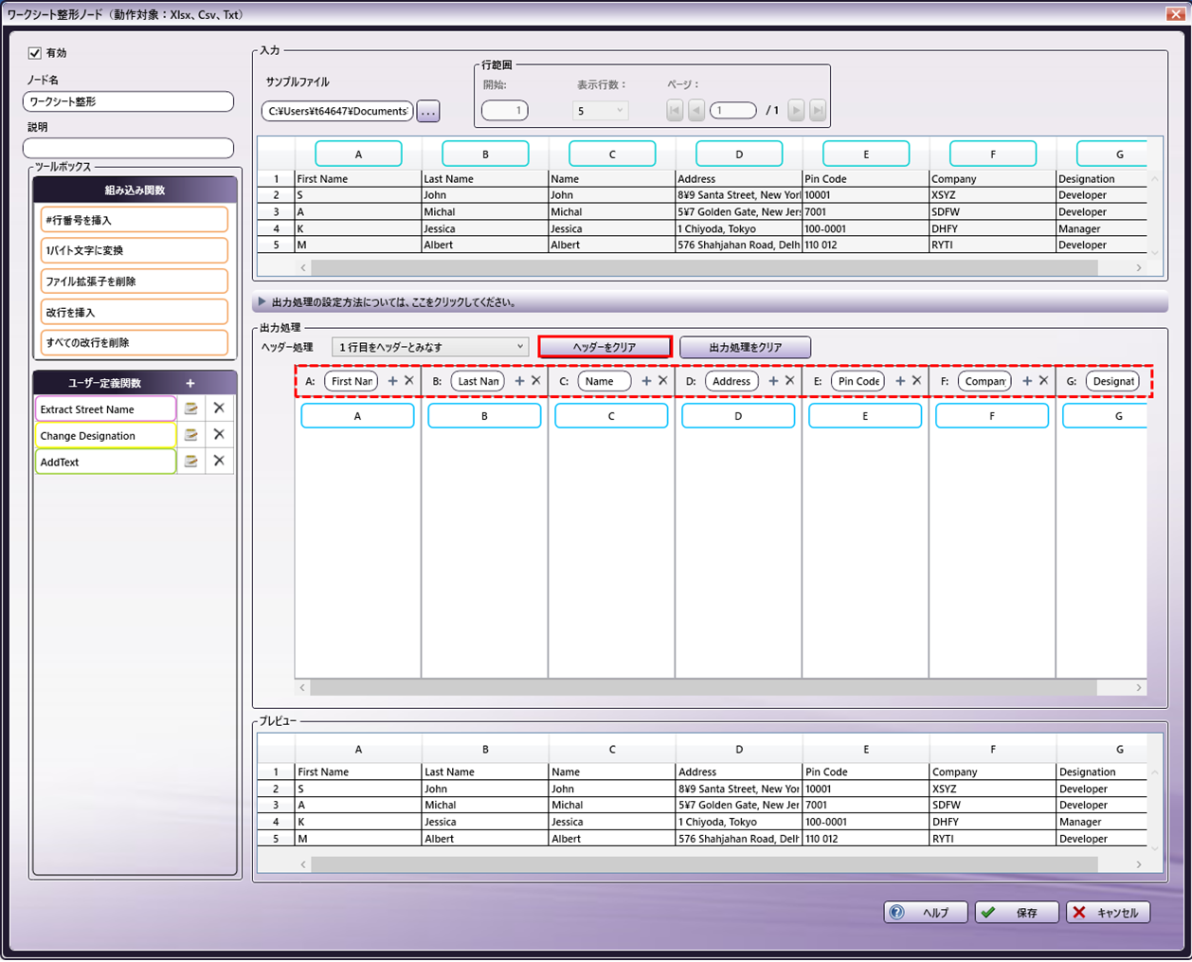Image resolution: width=1192 pixels, height=962 pixels.
Task: Add header item to column A
Action: tap(392, 381)
